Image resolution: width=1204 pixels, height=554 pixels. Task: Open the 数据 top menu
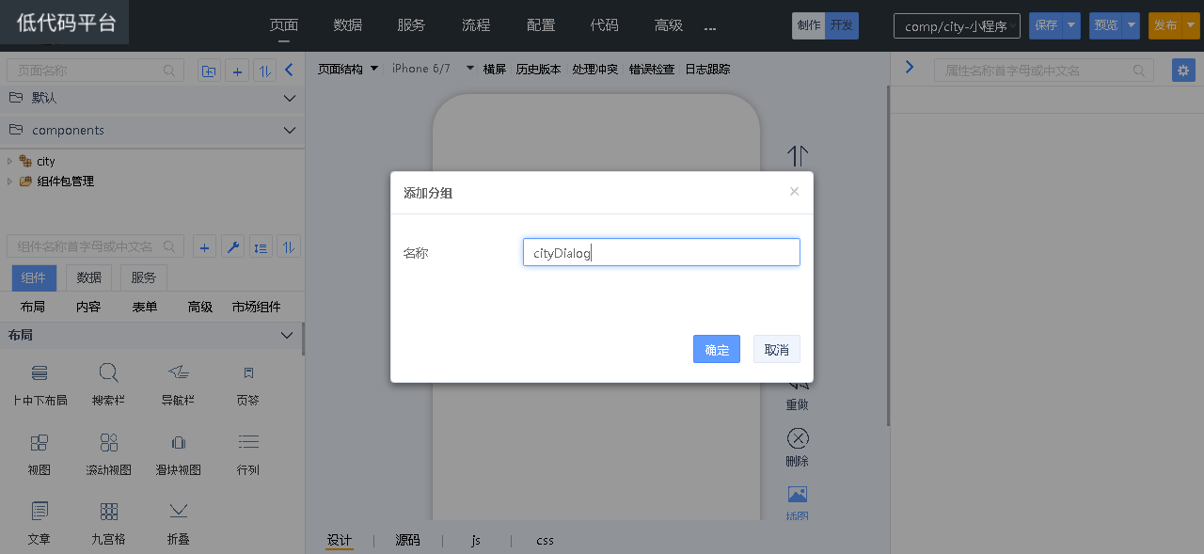point(347,25)
